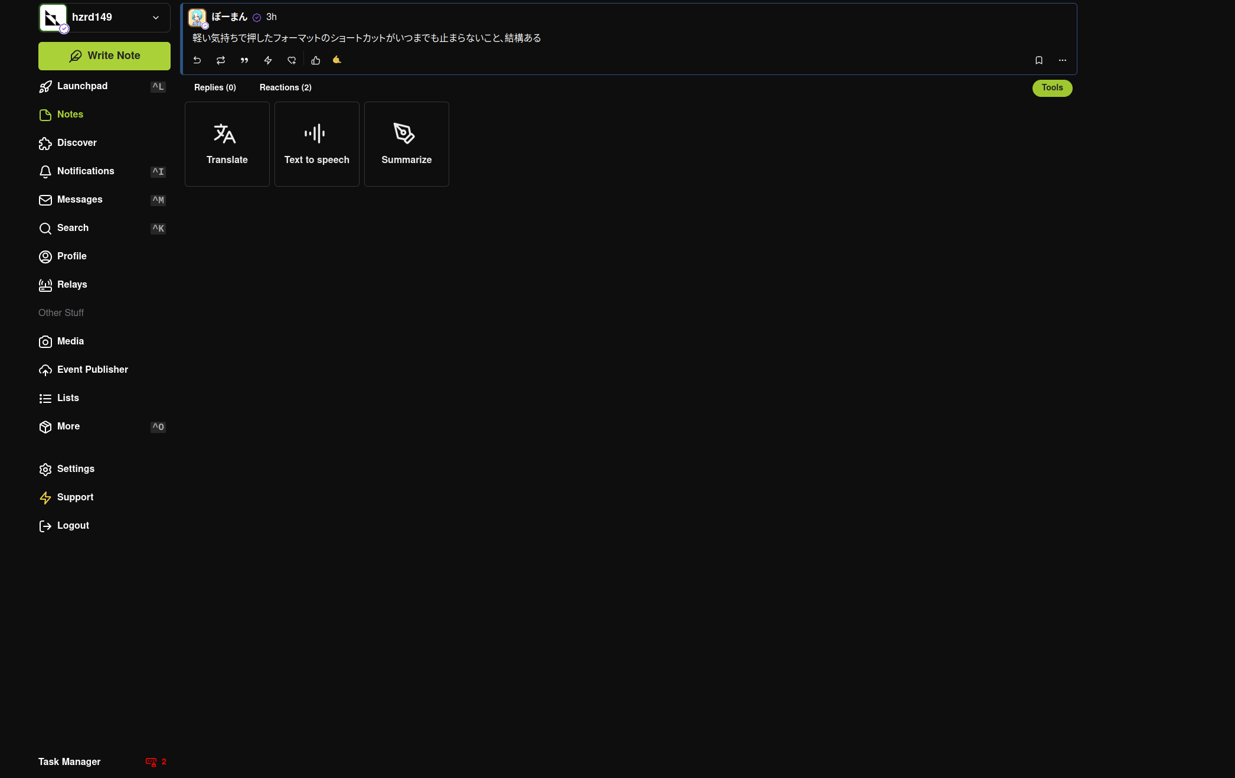Open the note author's avatar

tap(197, 18)
